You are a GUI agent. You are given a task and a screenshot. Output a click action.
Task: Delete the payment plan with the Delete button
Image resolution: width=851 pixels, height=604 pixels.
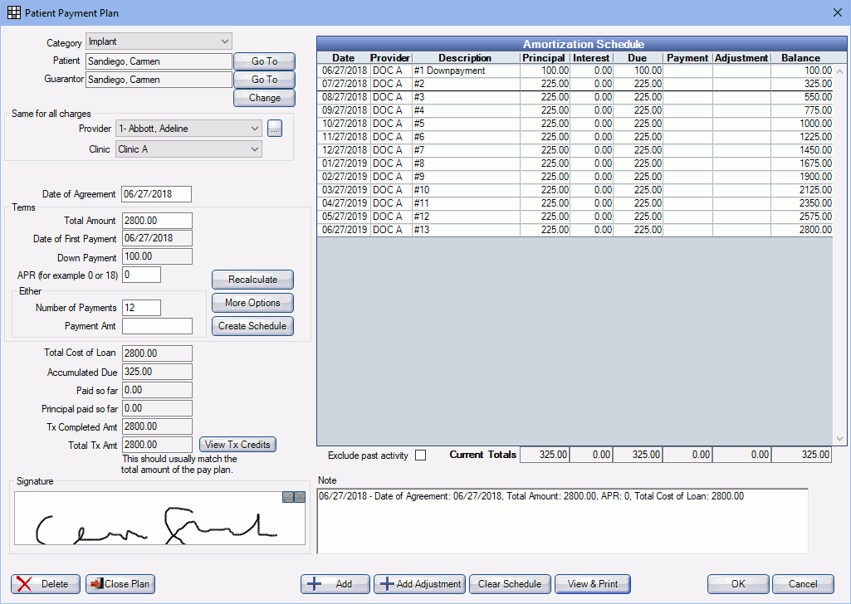46,584
